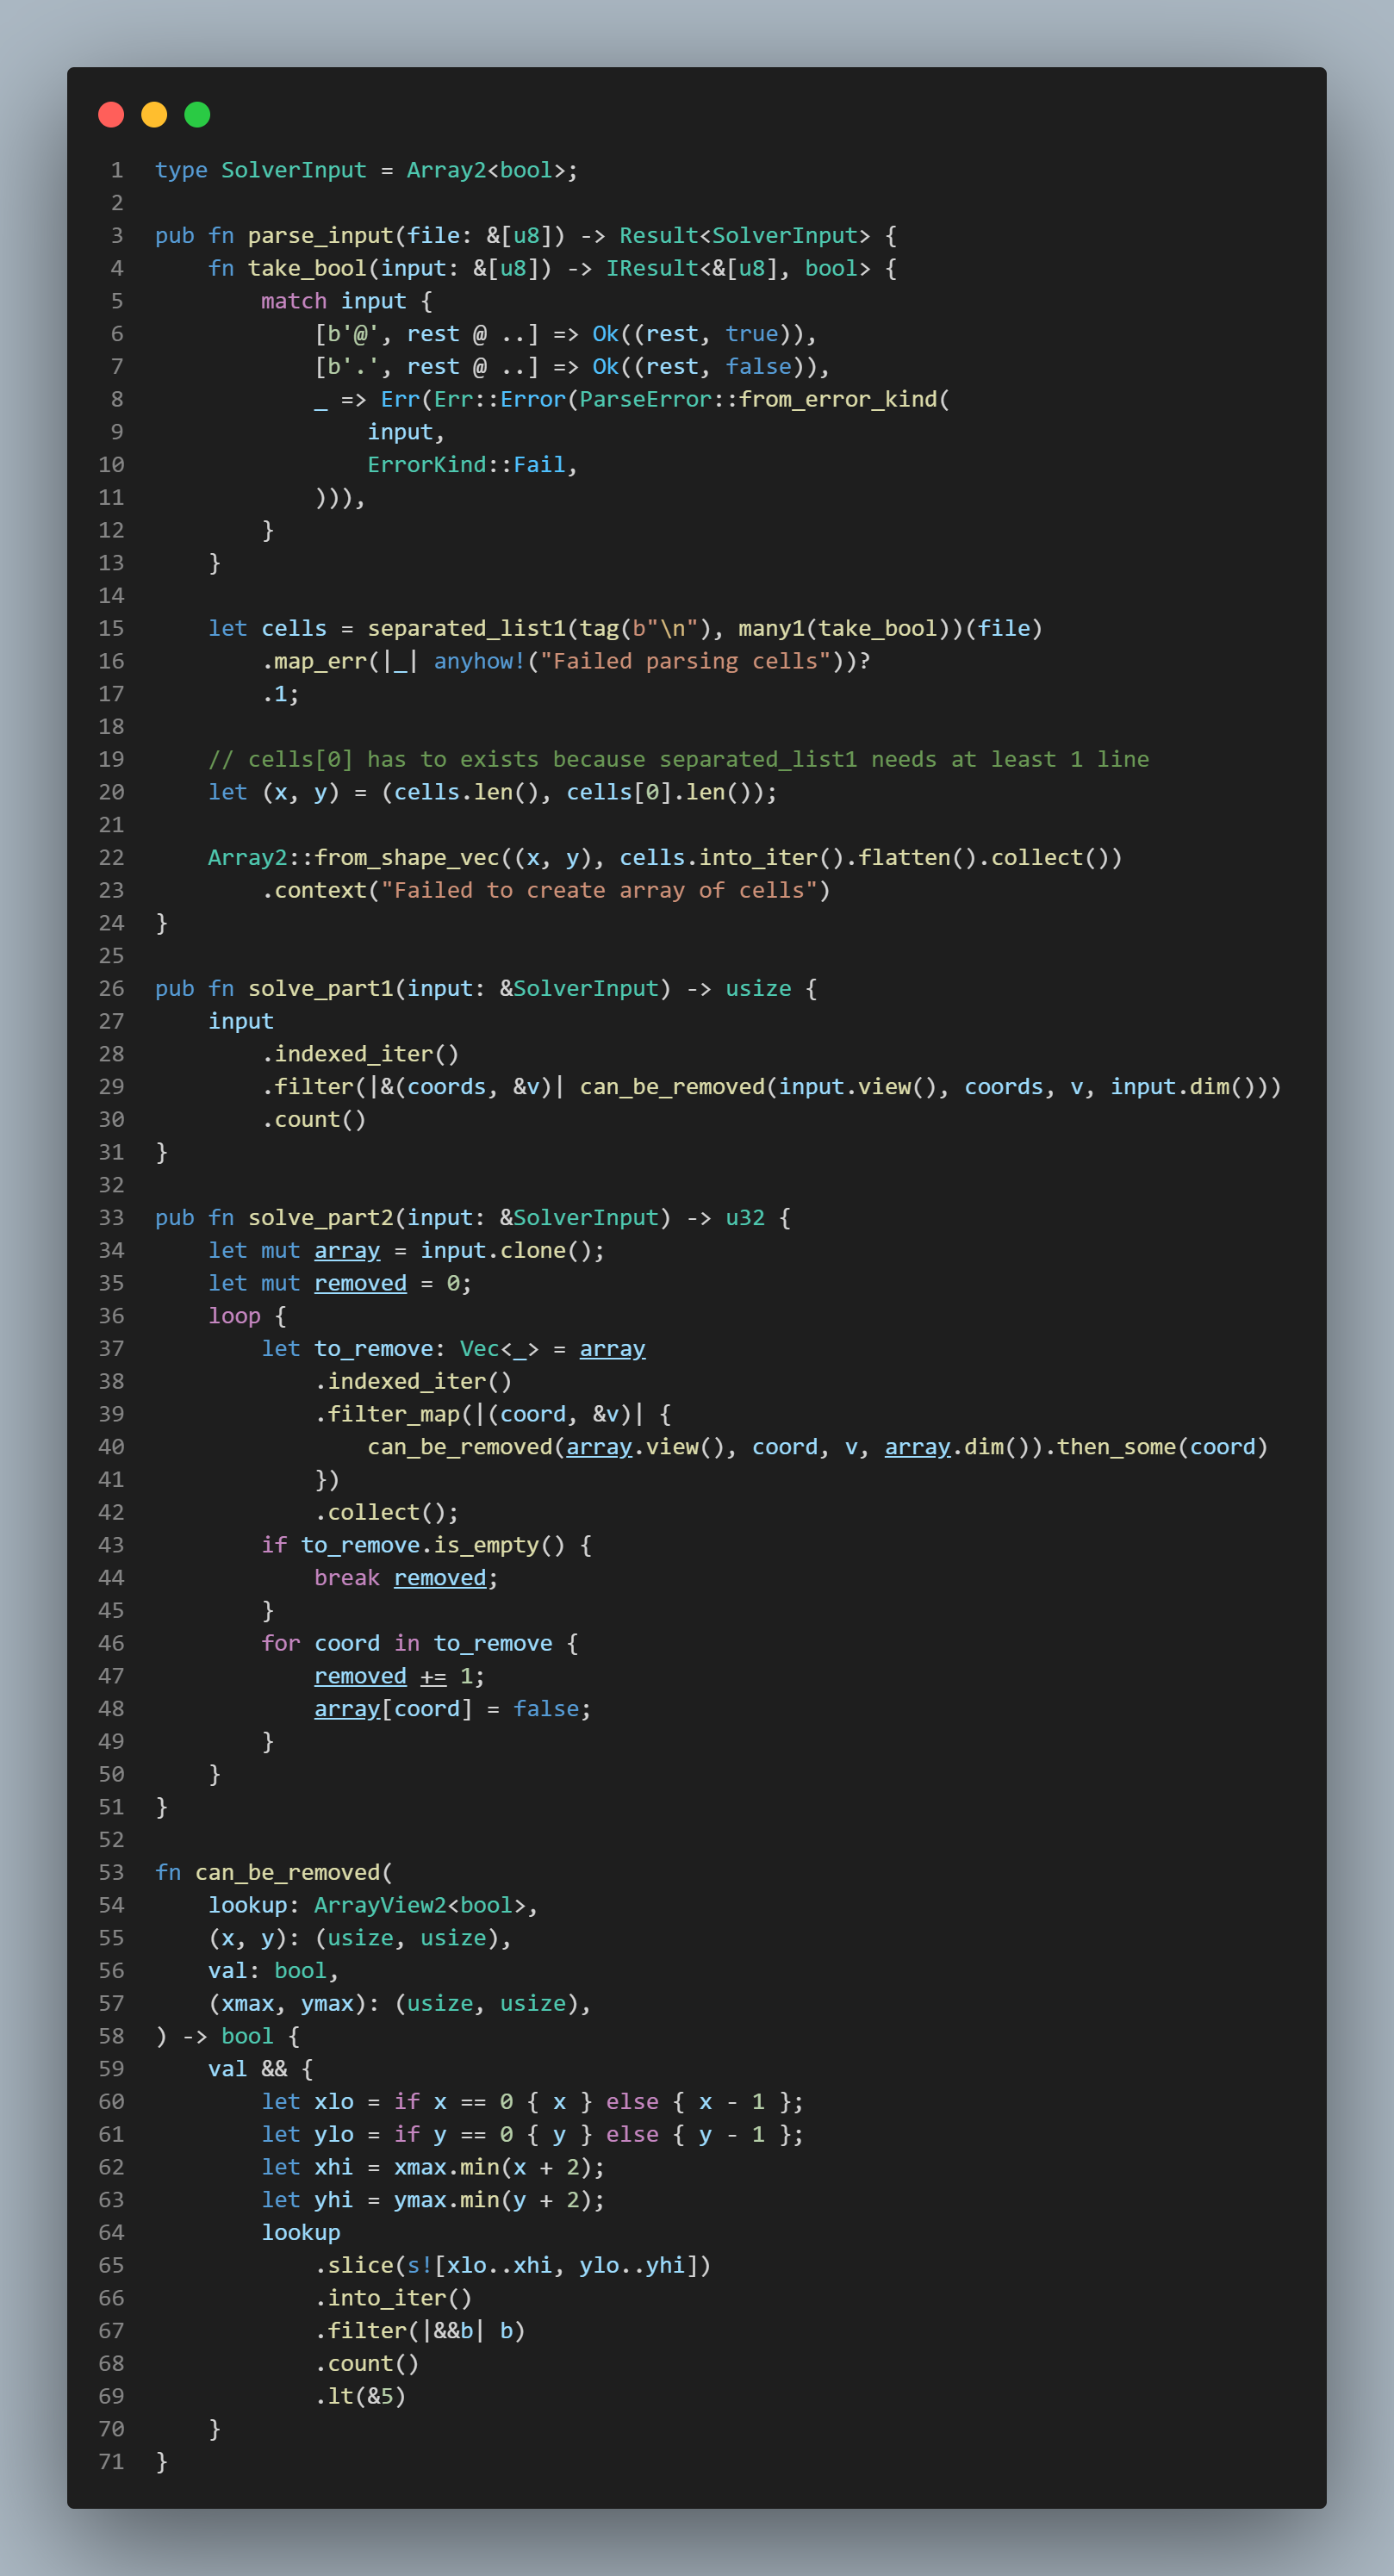
Task: Click line number 52 in the gutter
Action: tap(111, 1840)
